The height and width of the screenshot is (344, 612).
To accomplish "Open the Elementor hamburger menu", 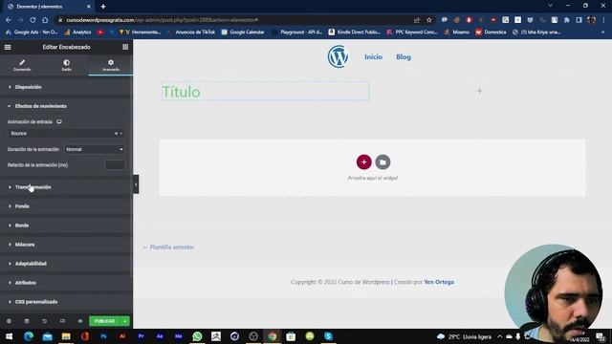I will click(8, 47).
